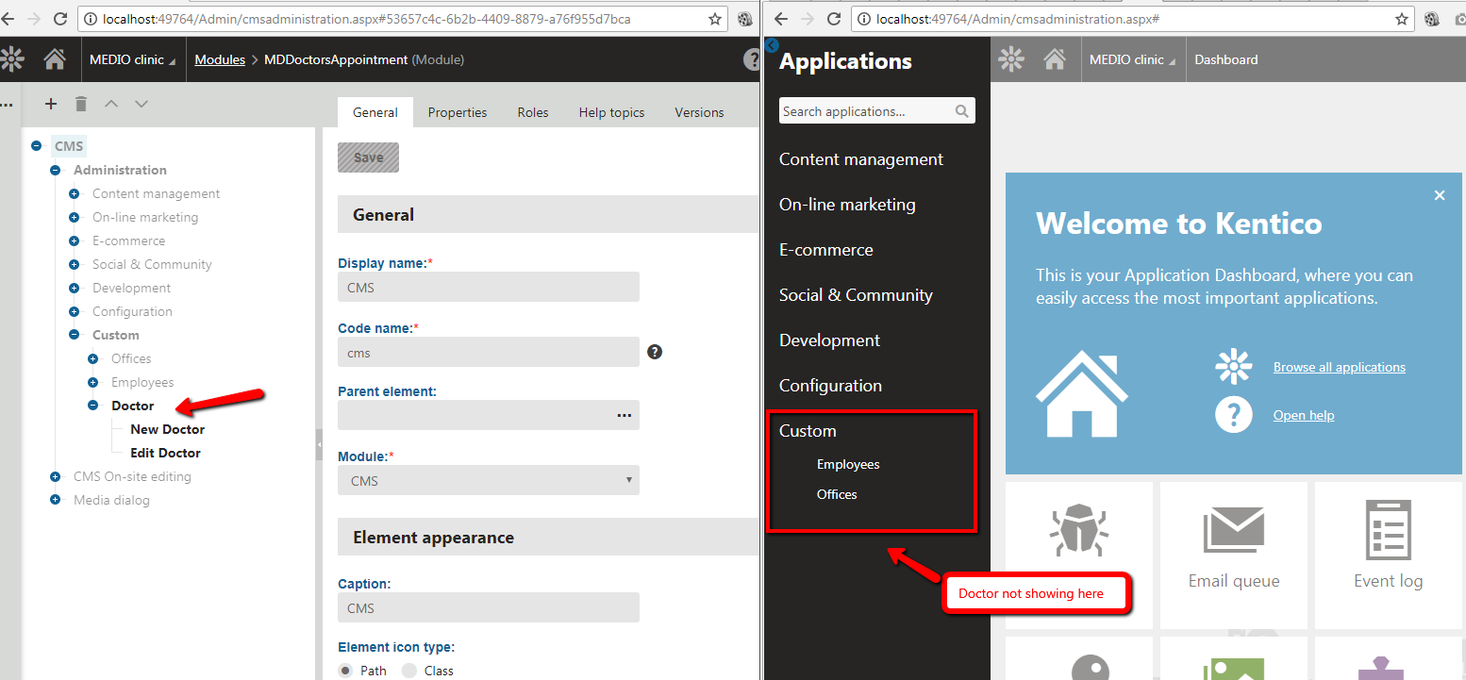Click the help question mark icon
Screen dimensions: 1466x680
752,58
